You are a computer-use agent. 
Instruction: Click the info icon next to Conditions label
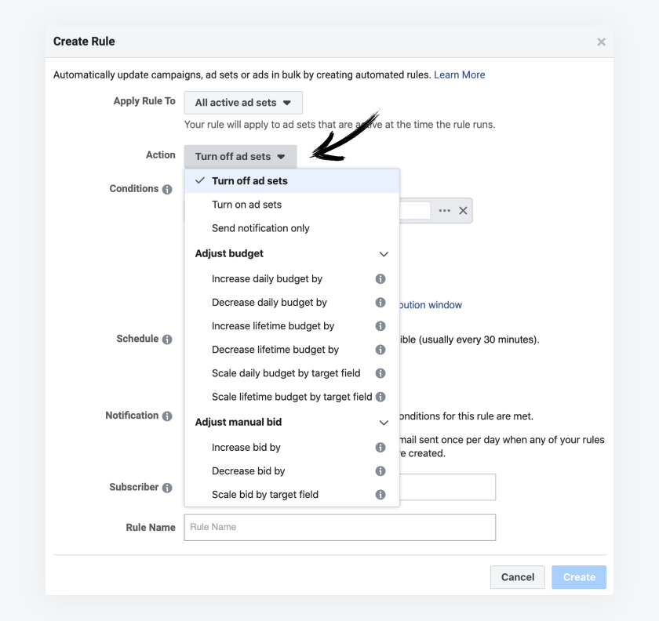(167, 190)
